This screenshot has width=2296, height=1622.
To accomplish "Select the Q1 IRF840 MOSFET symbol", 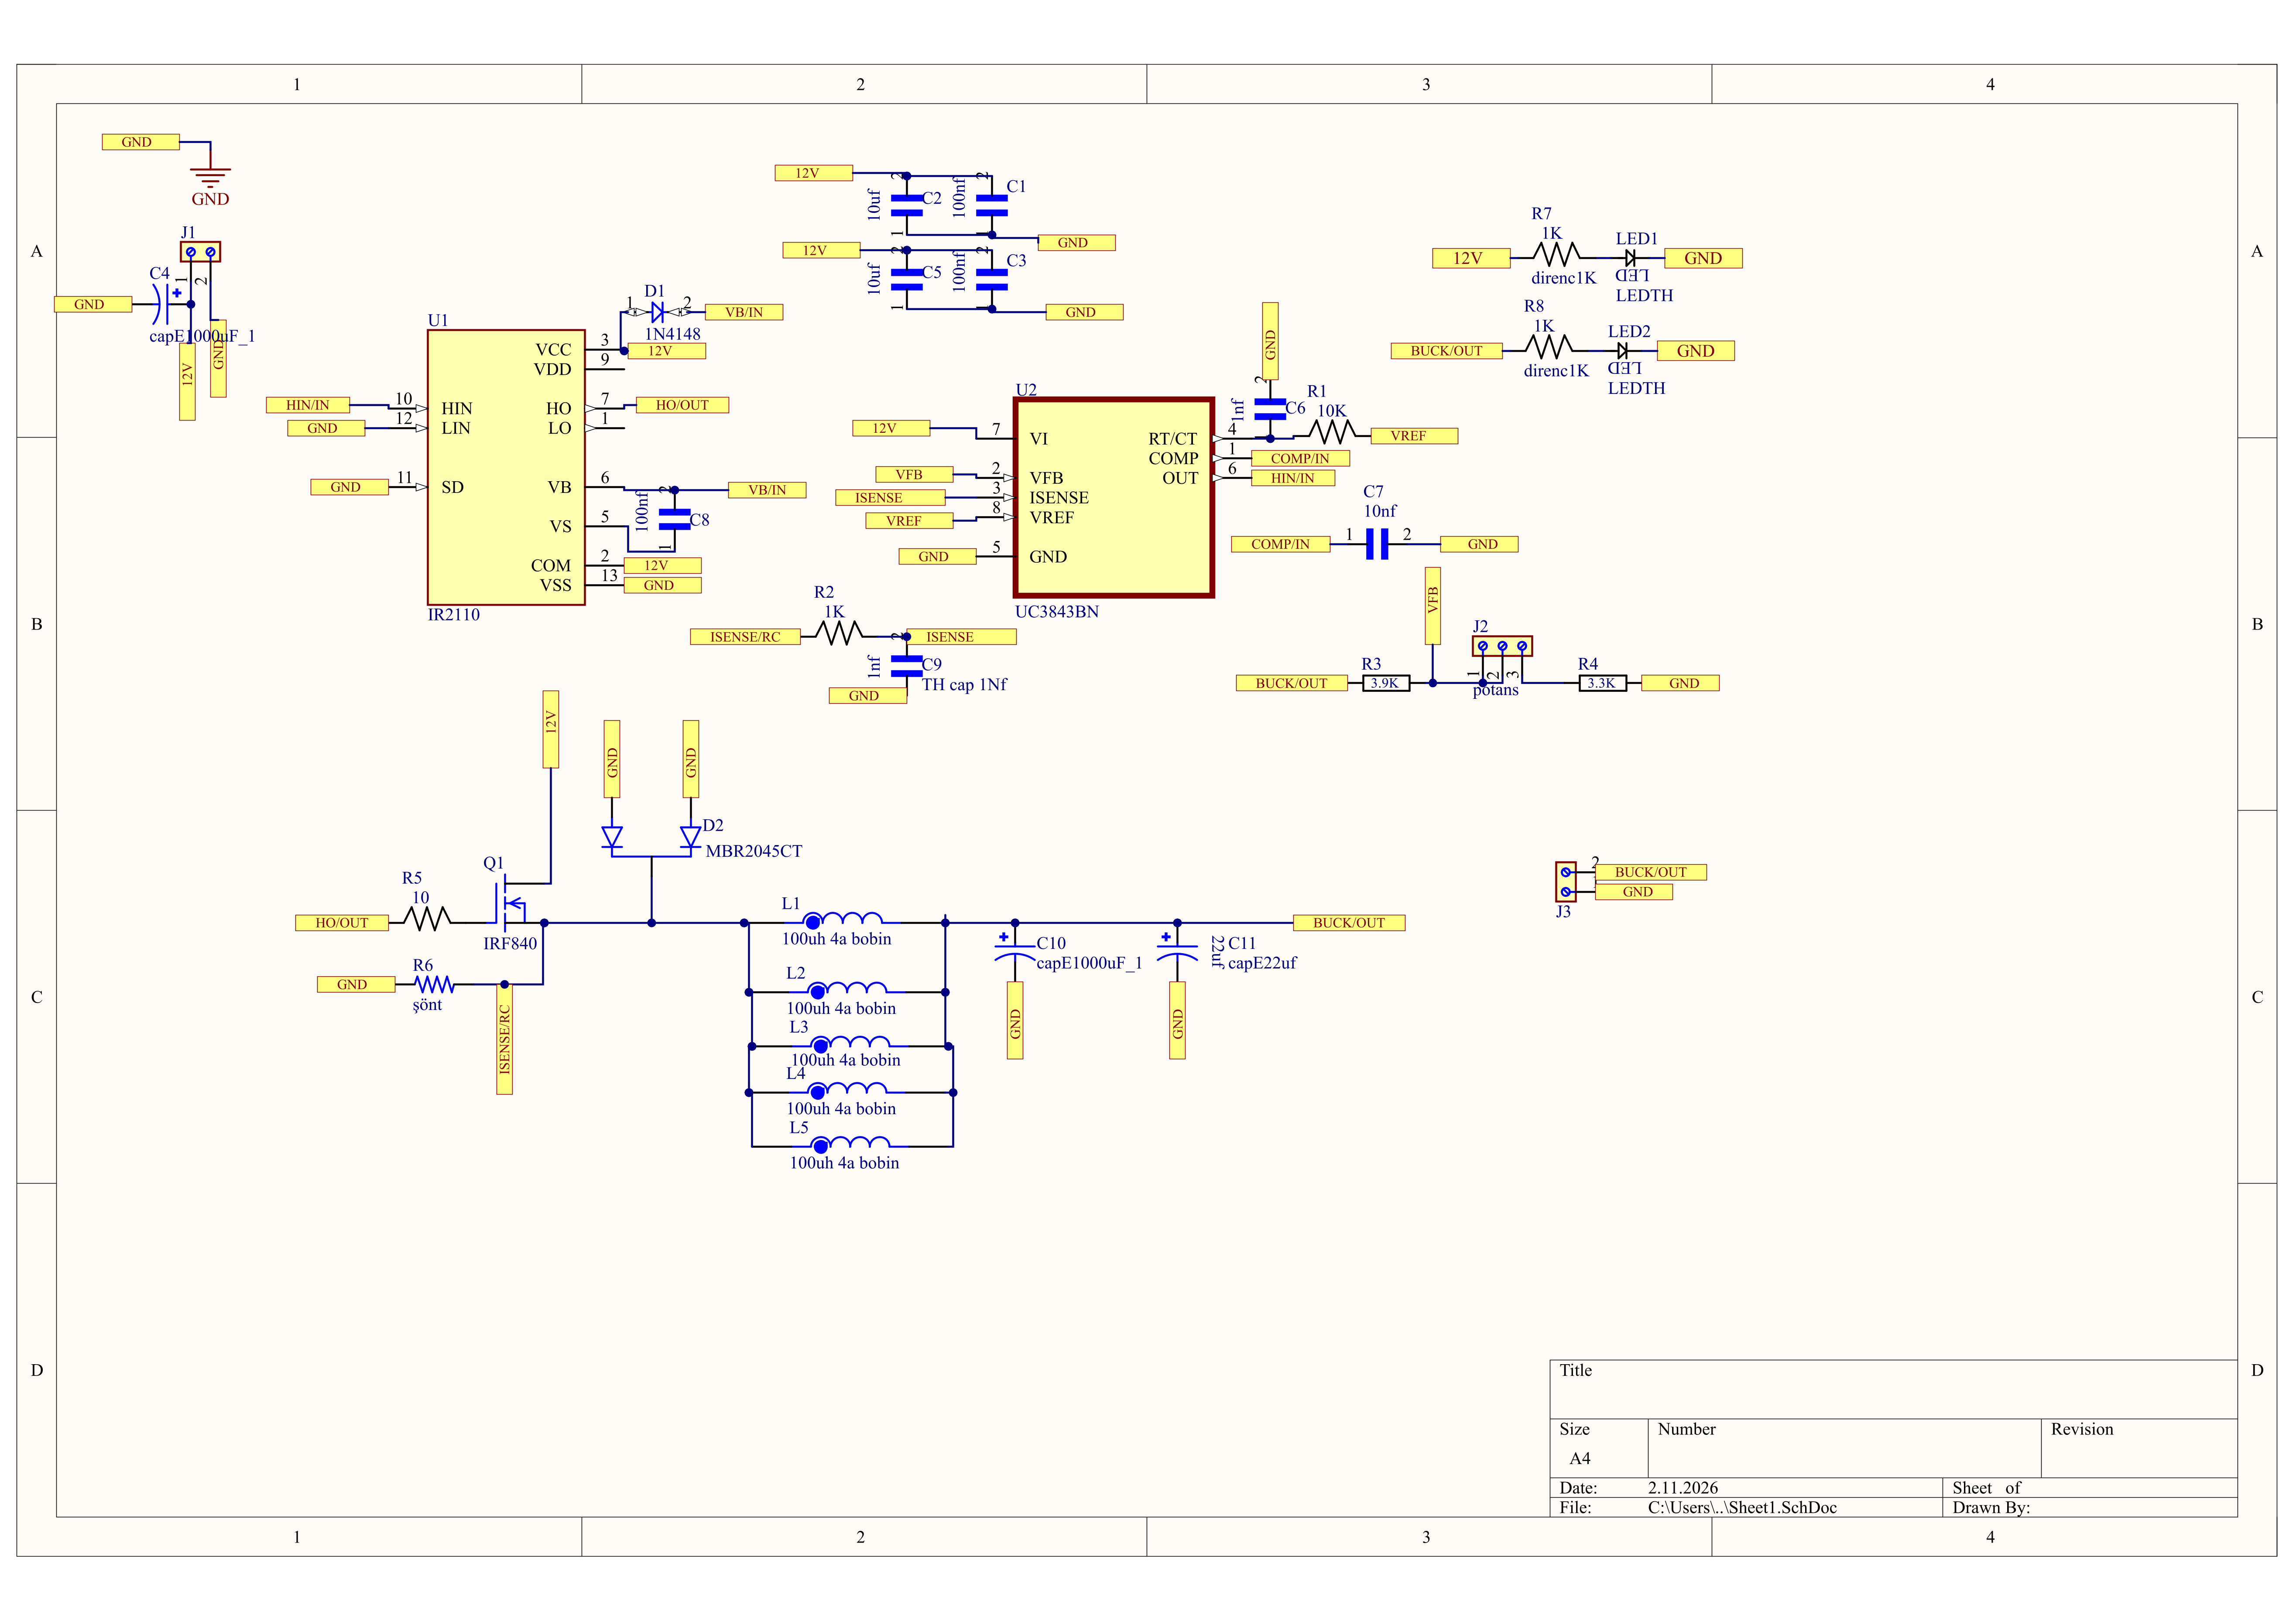I will click(x=509, y=903).
